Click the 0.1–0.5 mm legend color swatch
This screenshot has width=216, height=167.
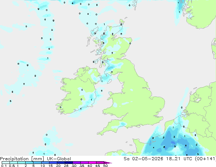[6, 163]
